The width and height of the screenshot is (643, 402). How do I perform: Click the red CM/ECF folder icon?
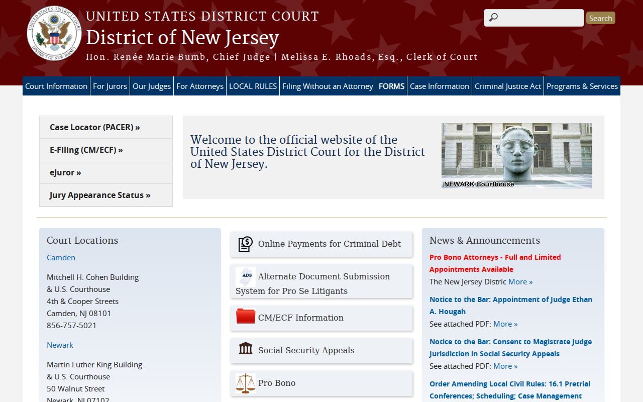(x=246, y=317)
